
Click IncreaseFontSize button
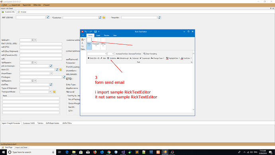pyautogui.click(x=122, y=54)
